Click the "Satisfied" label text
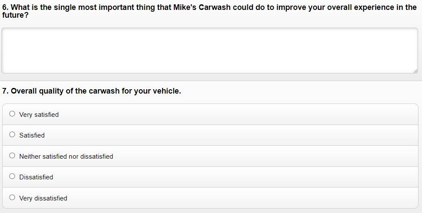The image size is (422, 213). tap(32, 135)
